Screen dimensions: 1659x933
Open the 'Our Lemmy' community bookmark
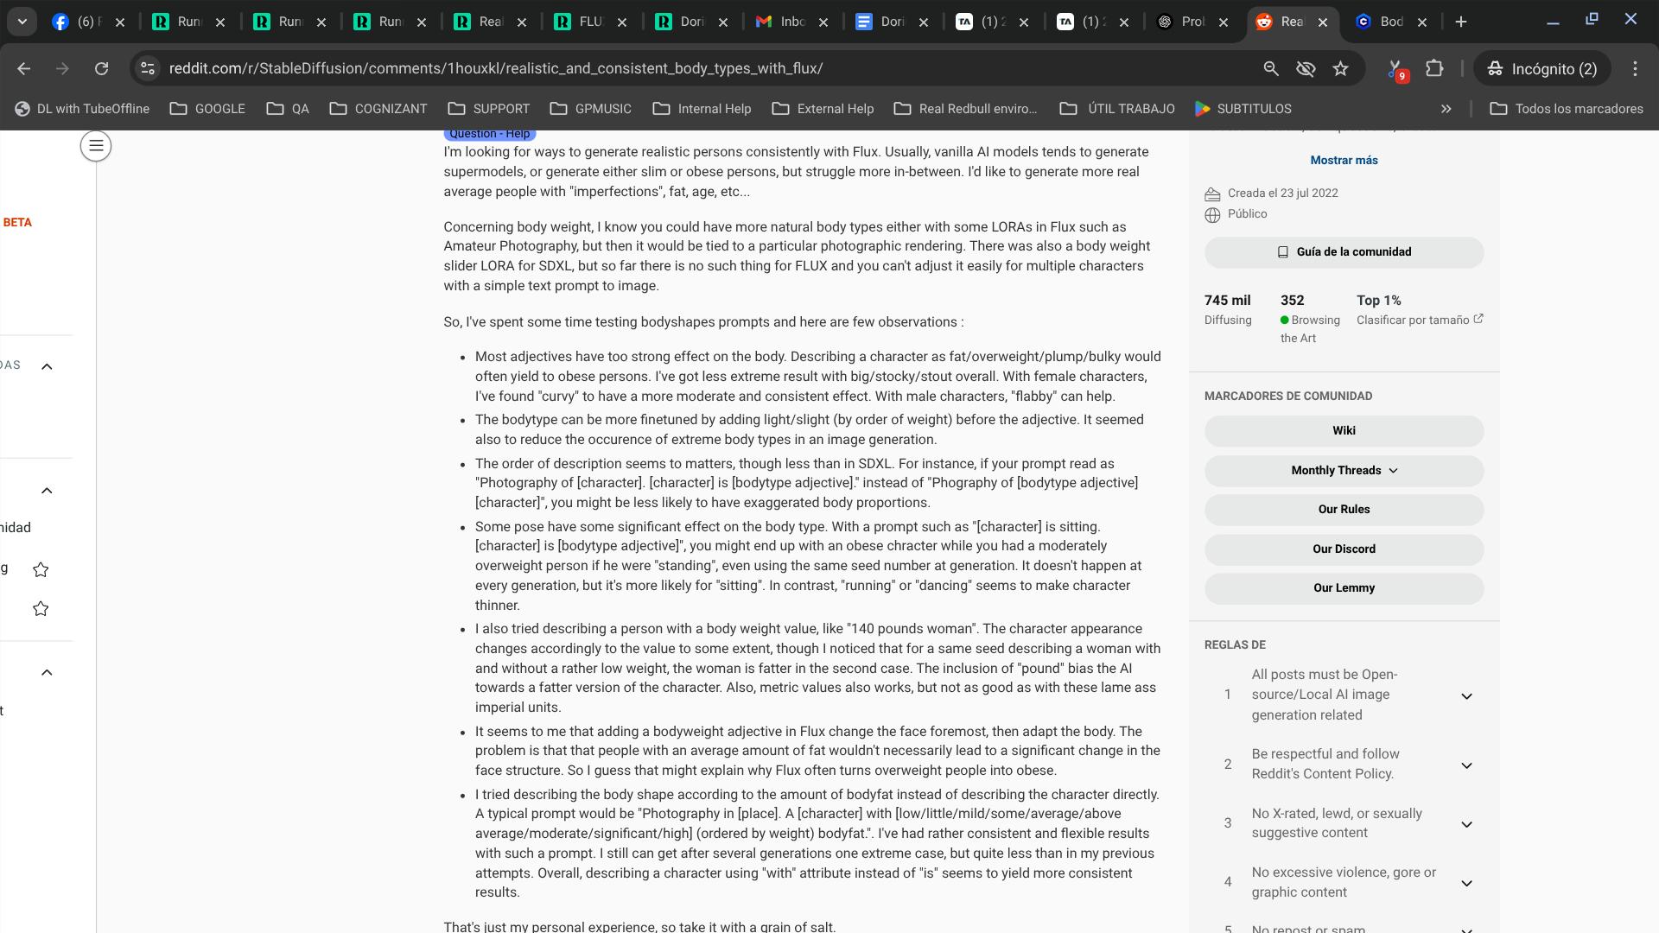1344,588
